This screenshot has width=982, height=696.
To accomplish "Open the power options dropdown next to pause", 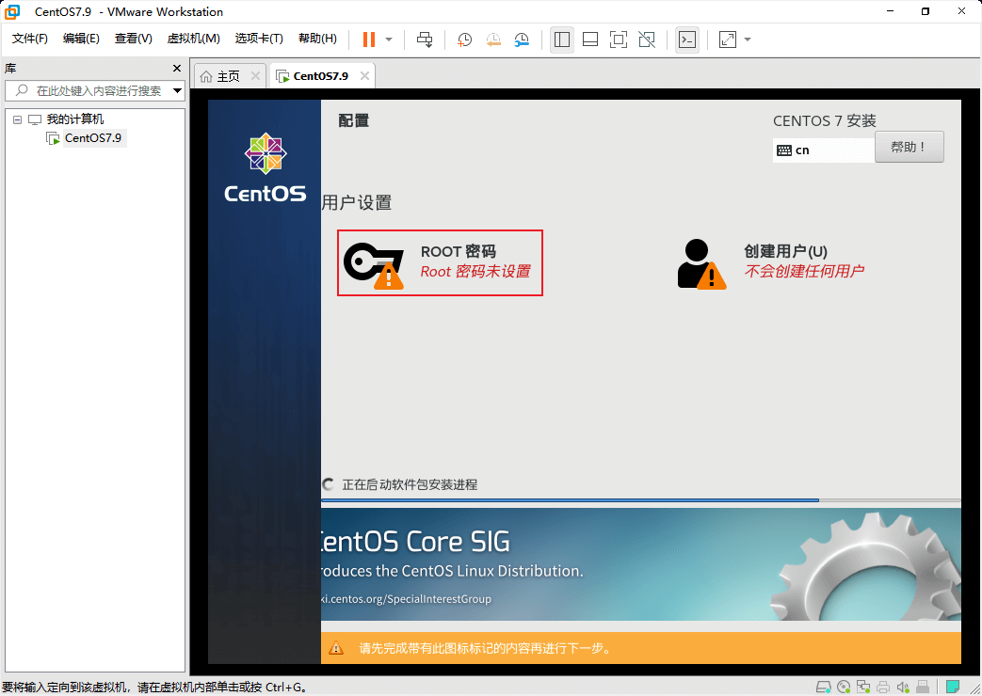I will coord(389,40).
